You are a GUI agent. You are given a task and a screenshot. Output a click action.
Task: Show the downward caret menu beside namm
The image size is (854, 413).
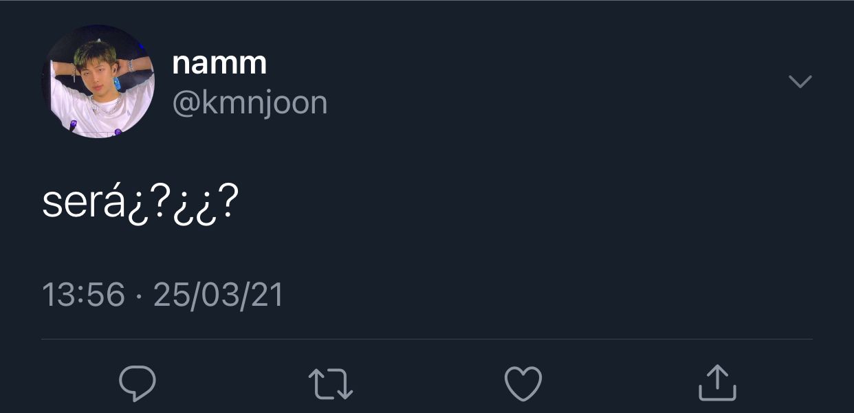coord(800,82)
